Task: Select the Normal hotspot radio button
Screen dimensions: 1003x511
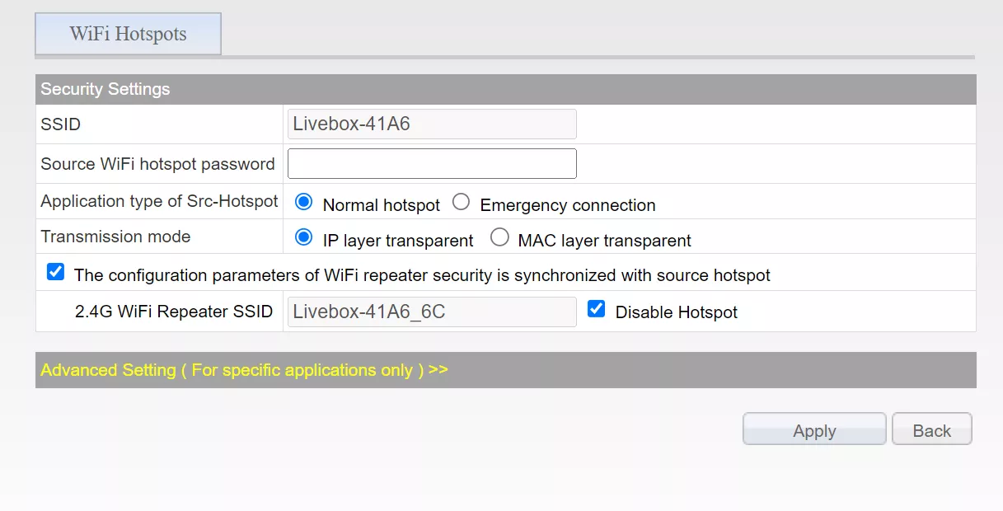Action: (x=304, y=202)
